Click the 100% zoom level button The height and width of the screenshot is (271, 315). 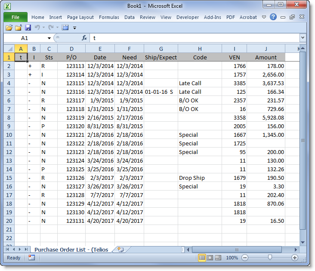[232, 258]
